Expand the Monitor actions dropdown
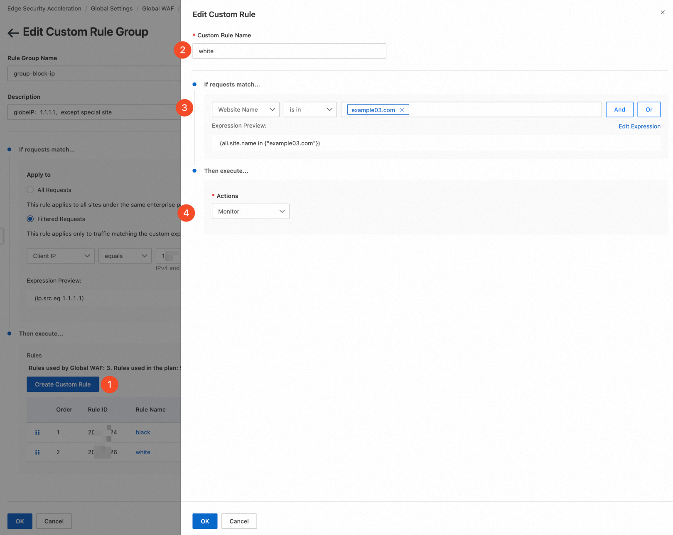Viewport: 673px width, 535px height. tap(251, 212)
